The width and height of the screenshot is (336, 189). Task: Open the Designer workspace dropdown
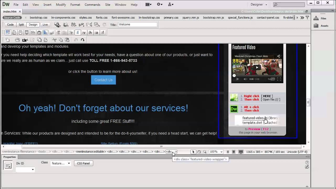tap(259, 4)
